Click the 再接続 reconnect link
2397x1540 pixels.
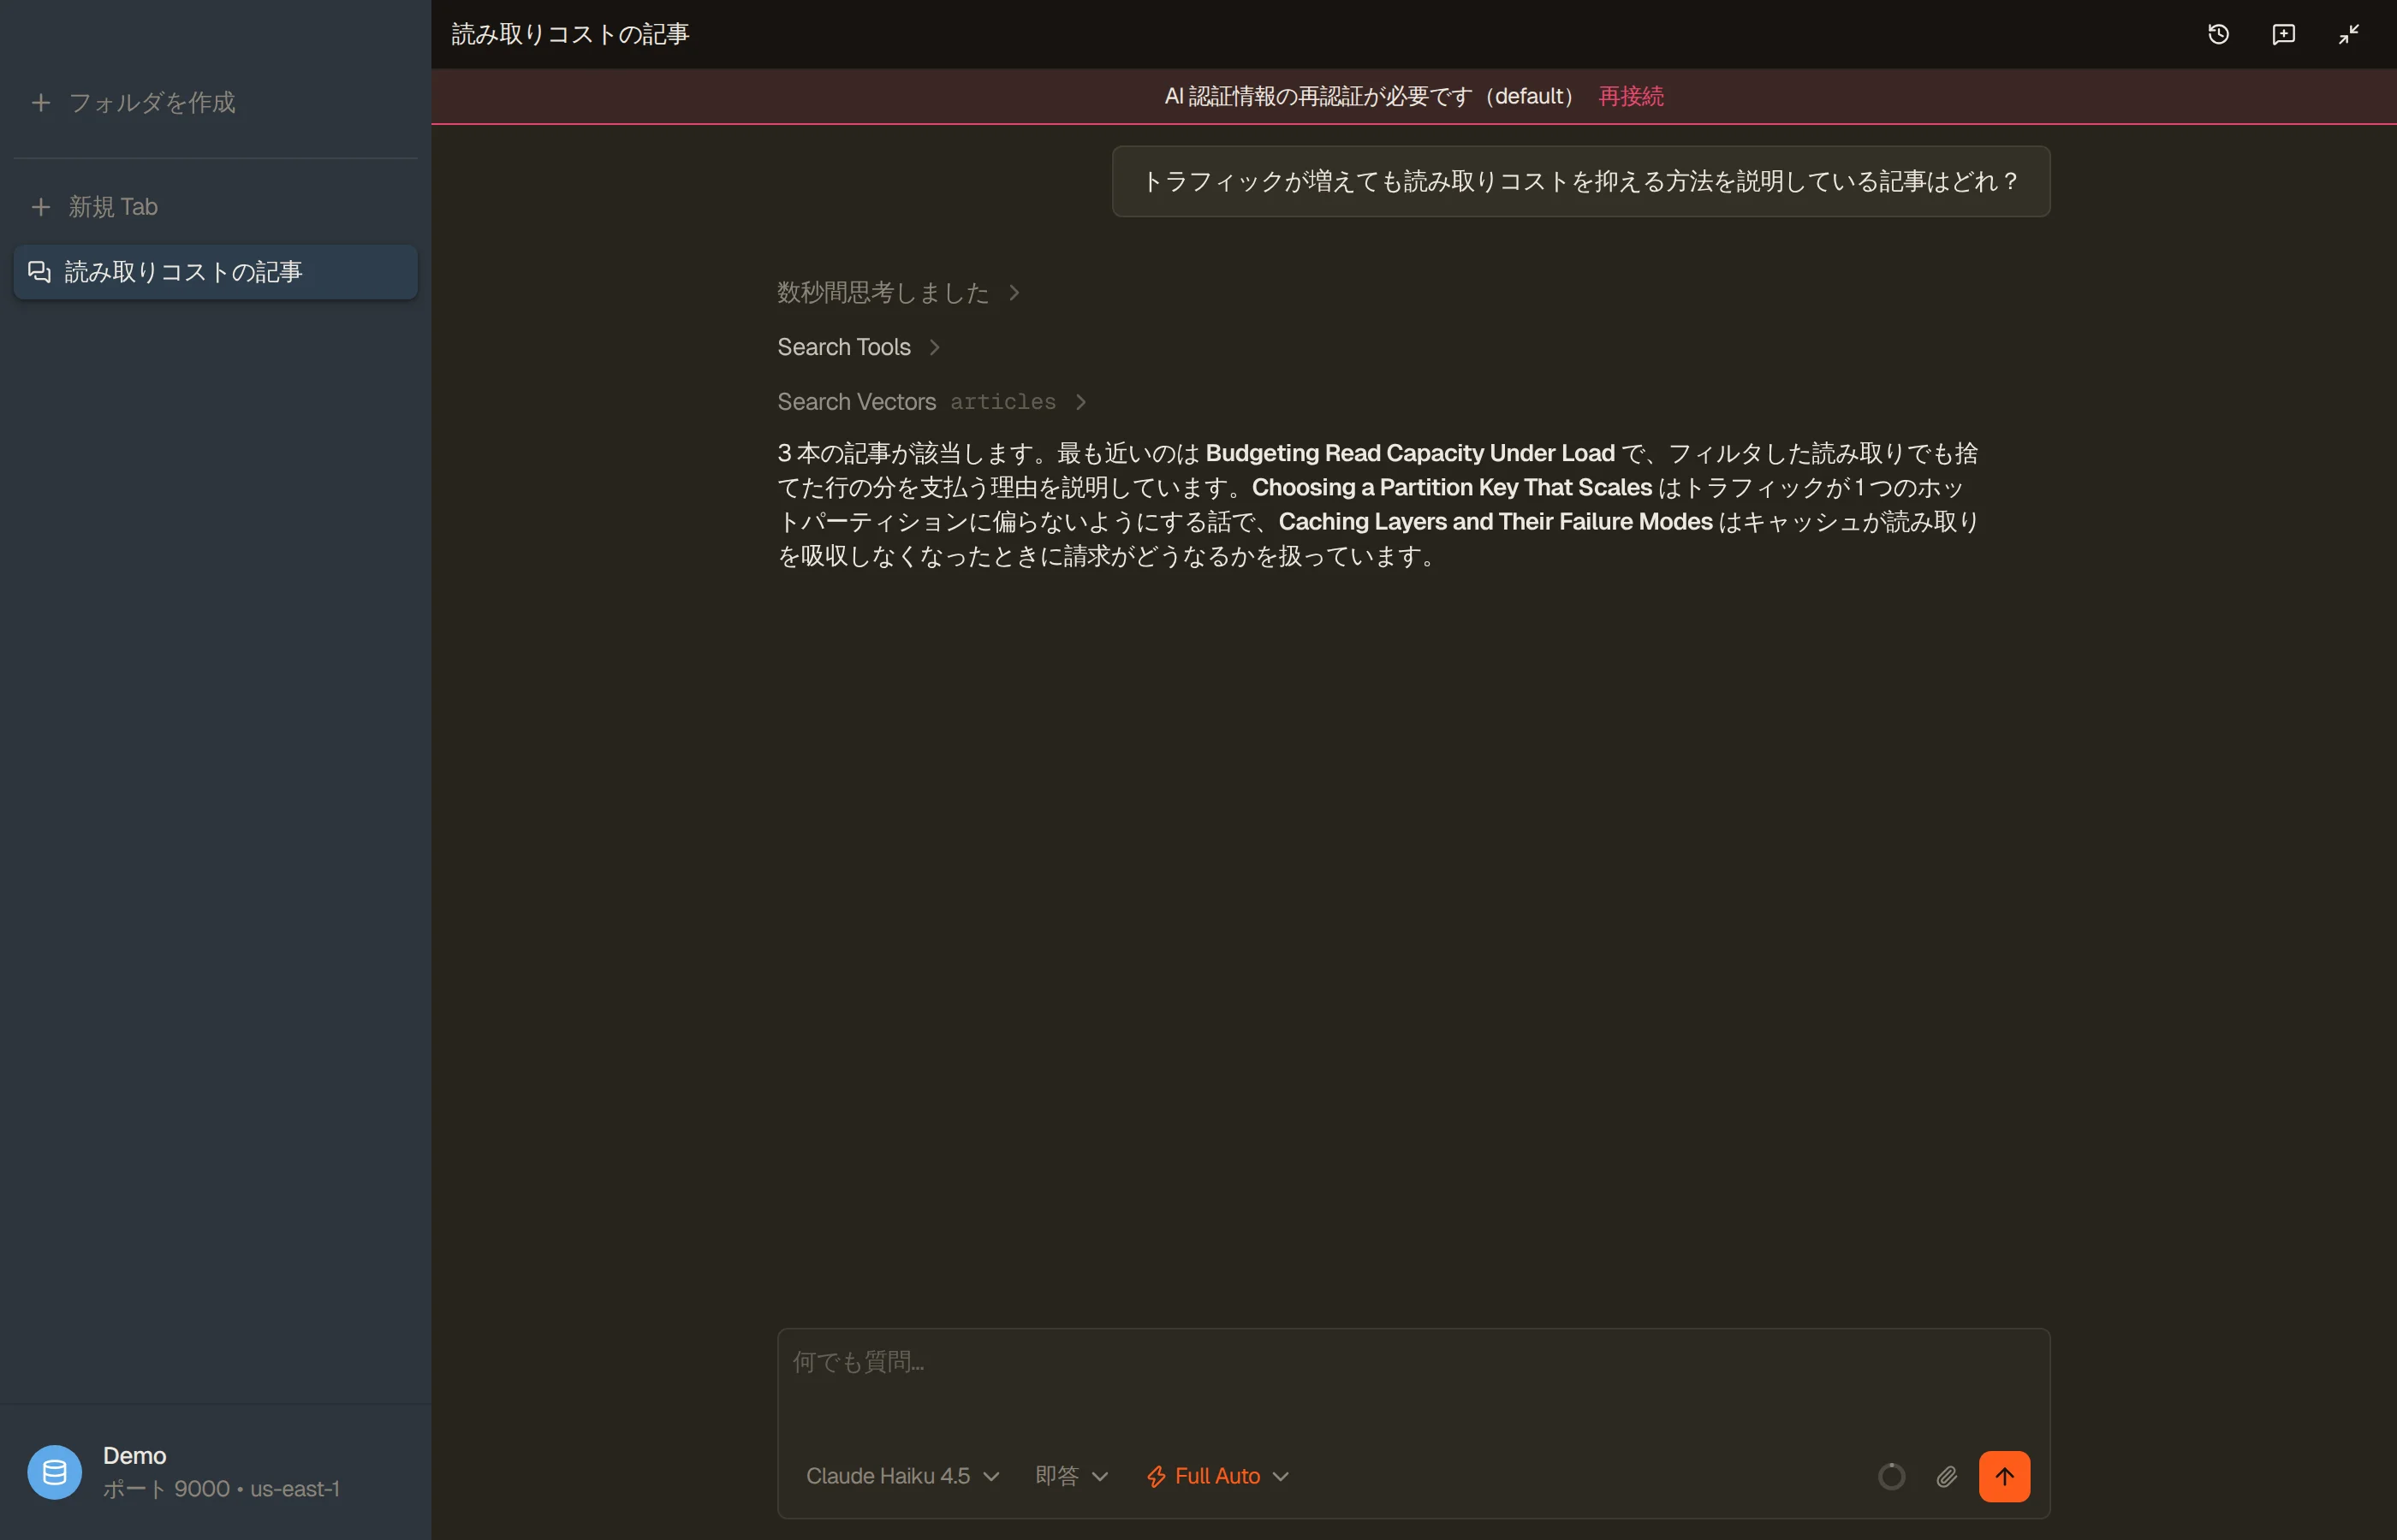point(1631,96)
